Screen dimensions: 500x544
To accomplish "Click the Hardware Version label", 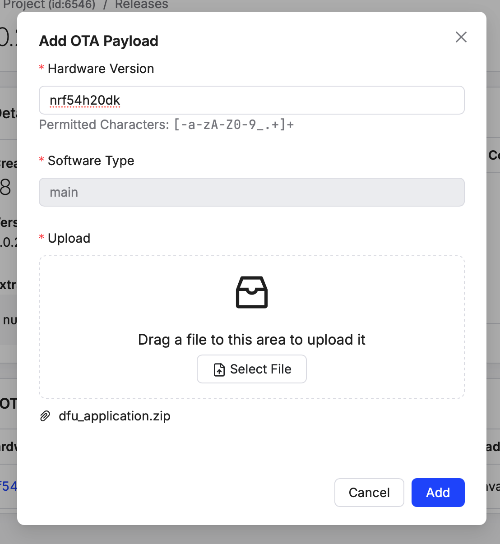I will [x=101, y=69].
